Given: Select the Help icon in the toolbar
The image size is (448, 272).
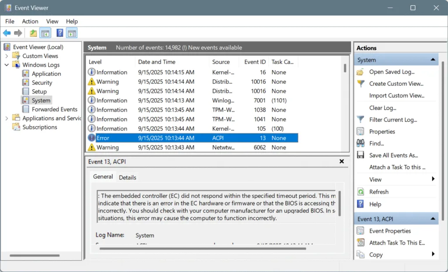Looking at the screenshot, I should 60,32.
